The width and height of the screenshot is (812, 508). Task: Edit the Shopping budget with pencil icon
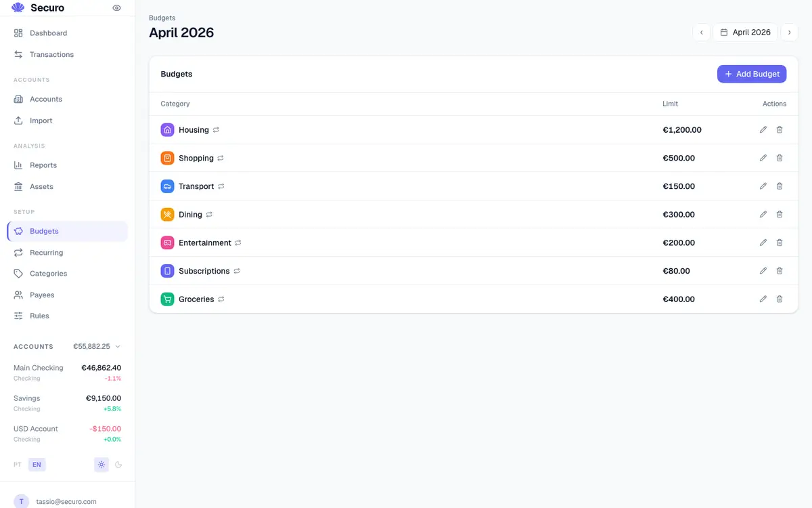point(763,158)
